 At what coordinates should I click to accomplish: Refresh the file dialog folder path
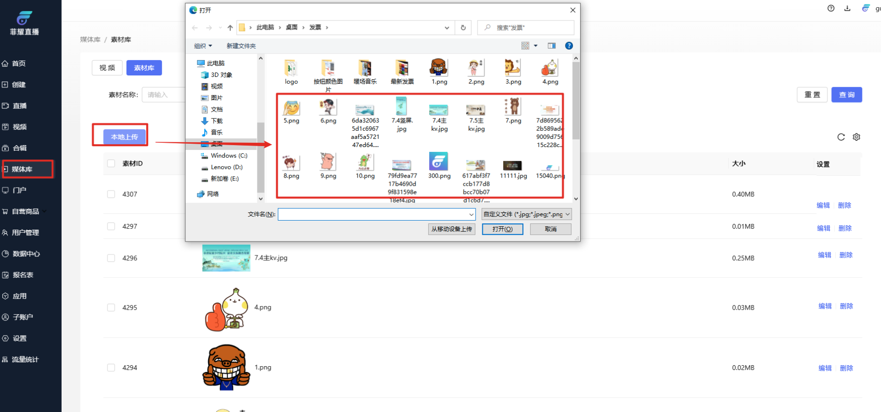[x=463, y=28]
